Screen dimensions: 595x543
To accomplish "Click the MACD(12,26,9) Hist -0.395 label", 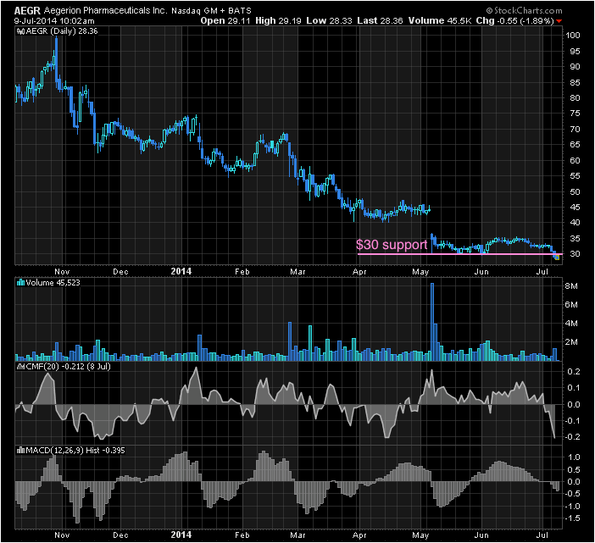I will coord(75,451).
